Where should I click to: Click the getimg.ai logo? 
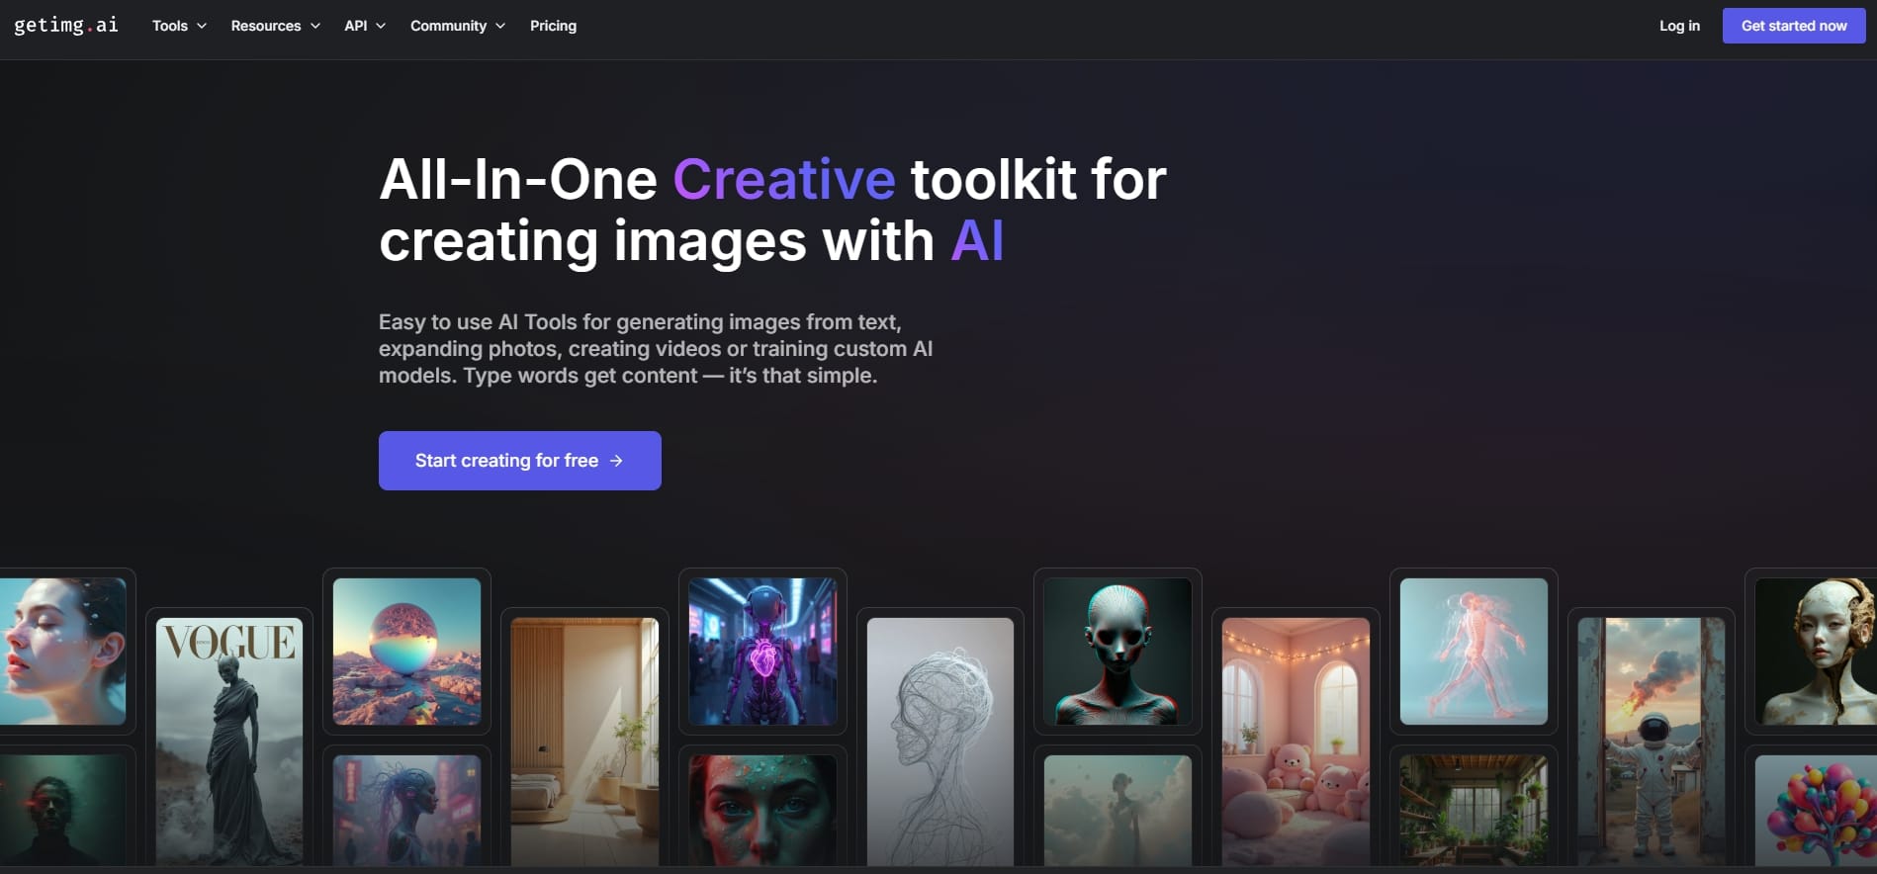coord(66,26)
